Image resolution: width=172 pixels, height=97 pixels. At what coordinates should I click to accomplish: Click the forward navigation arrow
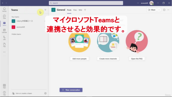click(x=6, y=3)
